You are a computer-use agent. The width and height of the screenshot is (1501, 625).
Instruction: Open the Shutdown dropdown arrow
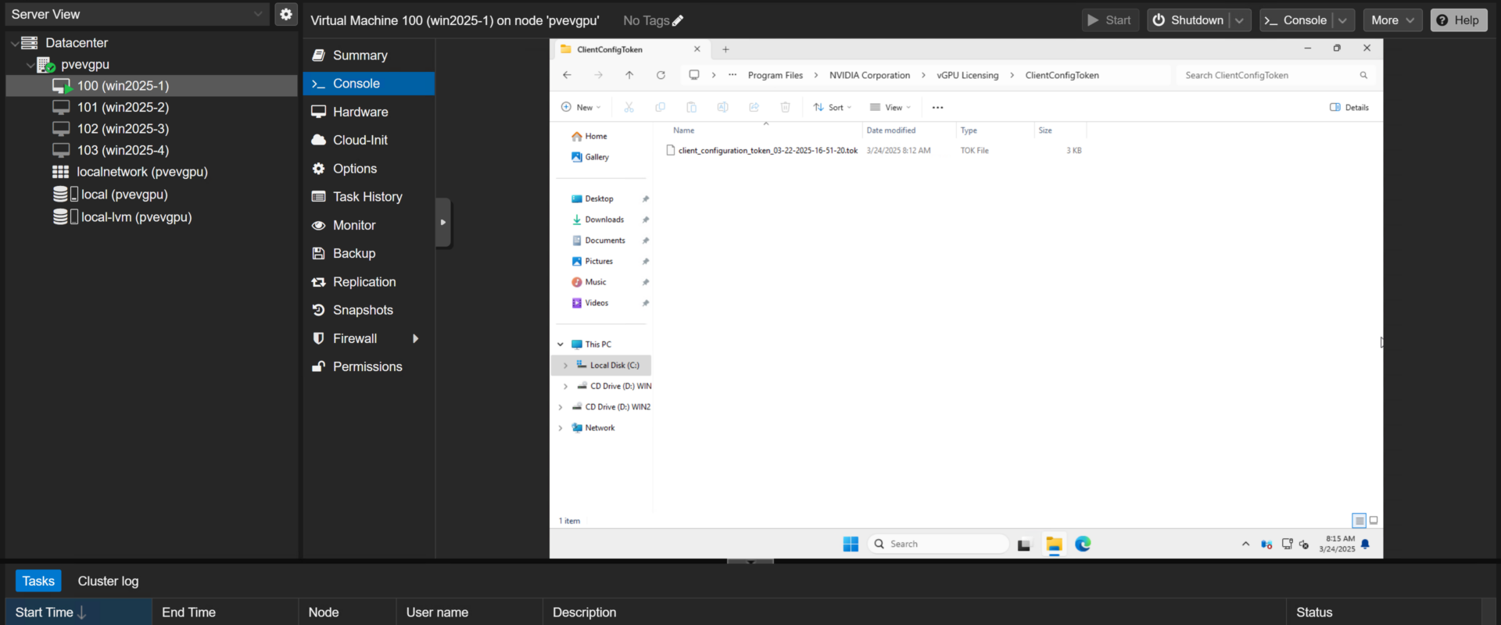1239,20
